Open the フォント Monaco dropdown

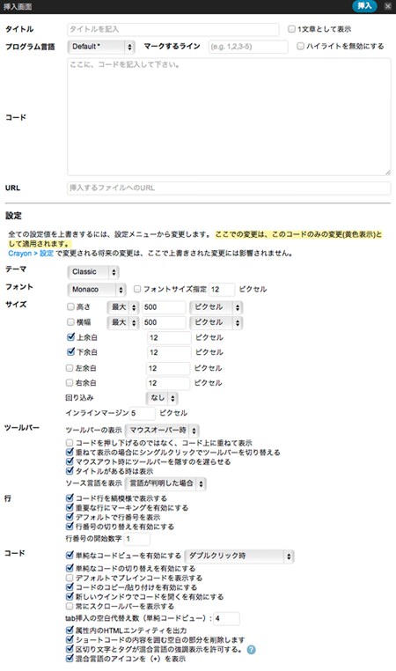[x=97, y=290]
